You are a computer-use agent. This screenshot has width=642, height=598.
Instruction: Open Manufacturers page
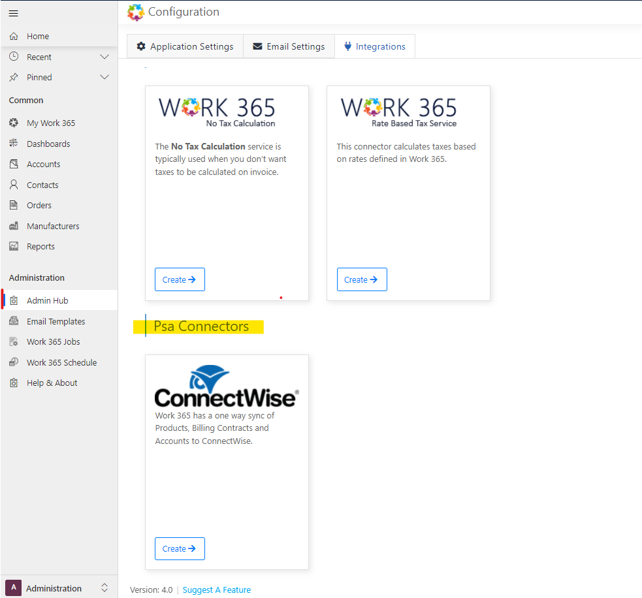[59, 226]
